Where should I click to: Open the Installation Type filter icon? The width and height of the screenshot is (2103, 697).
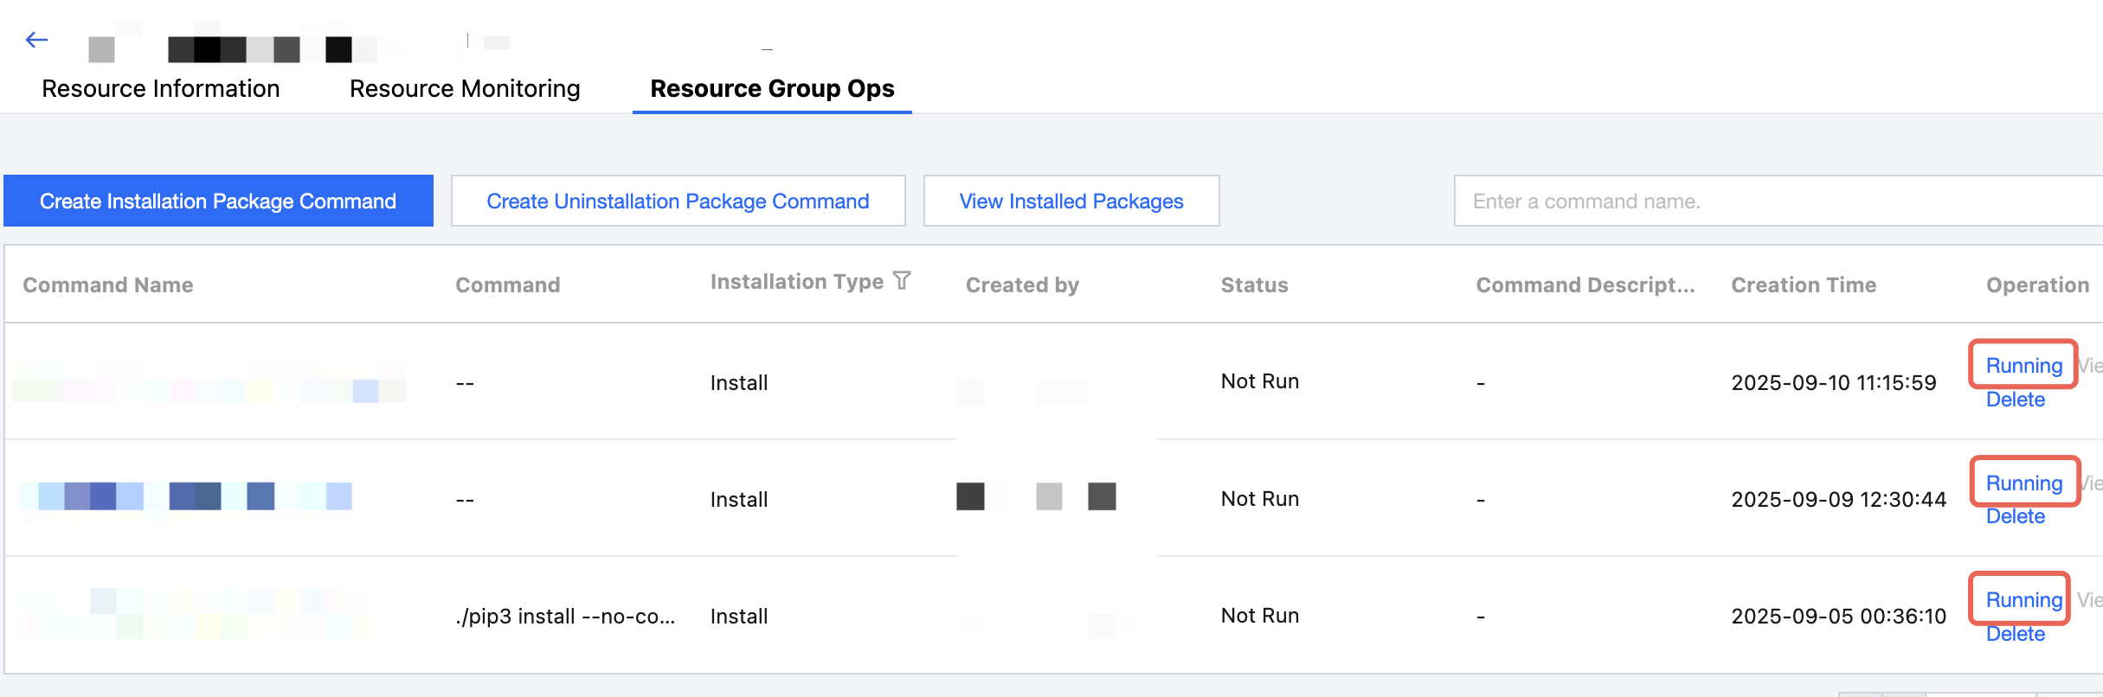(x=902, y=281)
